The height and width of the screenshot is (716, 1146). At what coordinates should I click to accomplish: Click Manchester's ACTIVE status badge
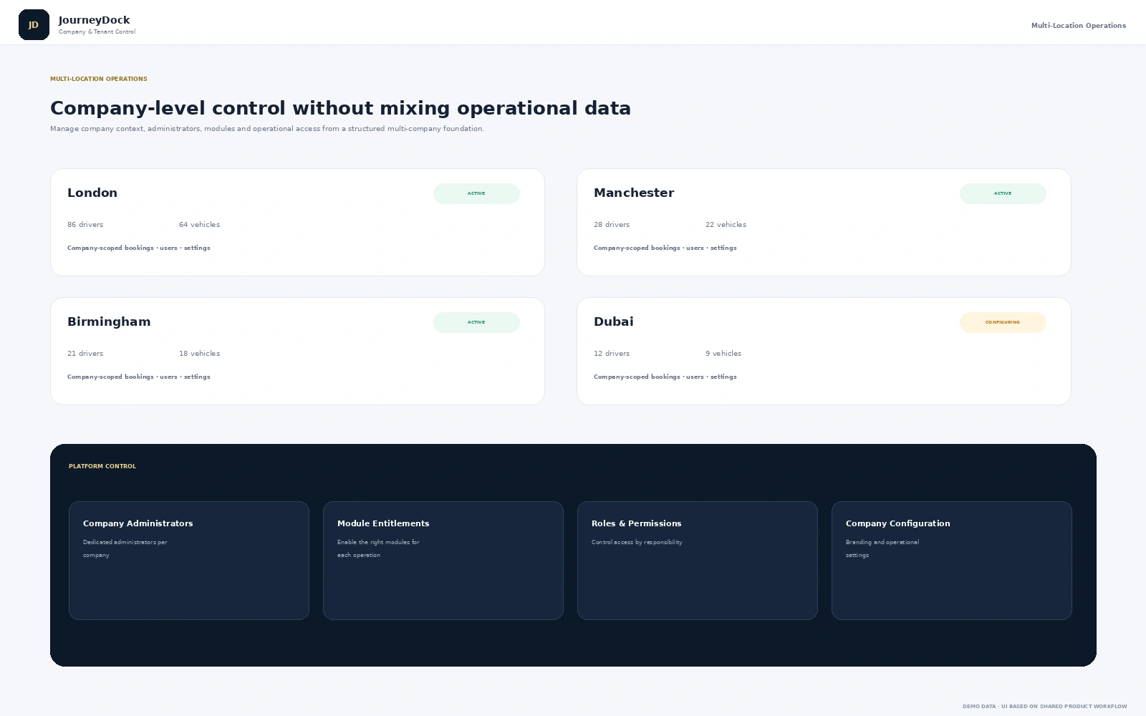pos(1003,193)
